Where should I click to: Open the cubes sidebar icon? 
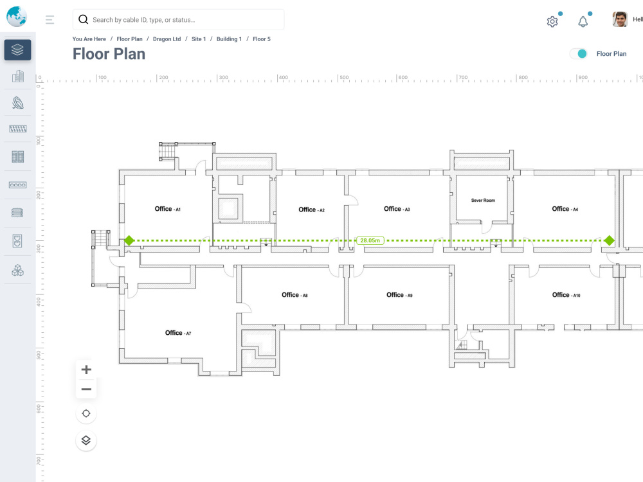coord(17,270)
